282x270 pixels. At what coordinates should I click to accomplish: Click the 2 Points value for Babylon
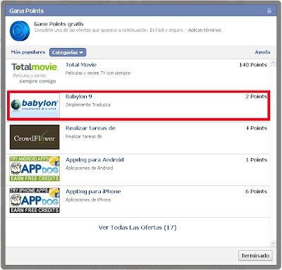[x=257, y=97]
